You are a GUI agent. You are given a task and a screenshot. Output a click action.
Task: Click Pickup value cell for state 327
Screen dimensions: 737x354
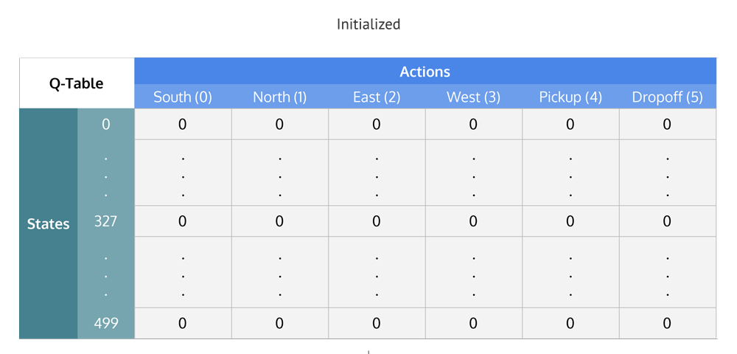click(570, 221)
